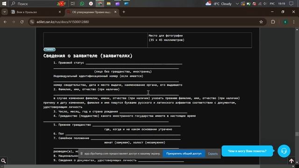Image resolution: width=299 pixels, height=168 pixels.
Task: Switch to the Chrome taskbar icon
Action: (x=100, y=4)
